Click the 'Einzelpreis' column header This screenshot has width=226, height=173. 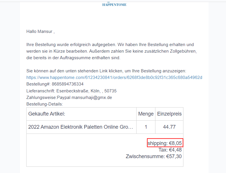169,114
